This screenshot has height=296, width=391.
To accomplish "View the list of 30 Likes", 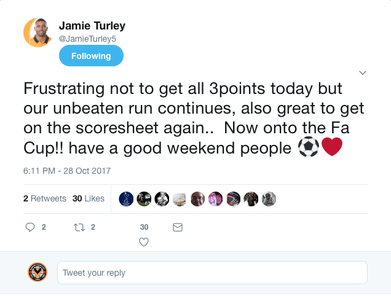I will coord(88,198).
